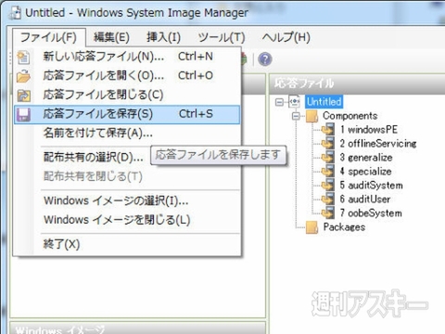Image resolution: width=445 pixels, height=334 pixels.
Task: Open the ヘルプ(H) menu
Action: [286, 37]
